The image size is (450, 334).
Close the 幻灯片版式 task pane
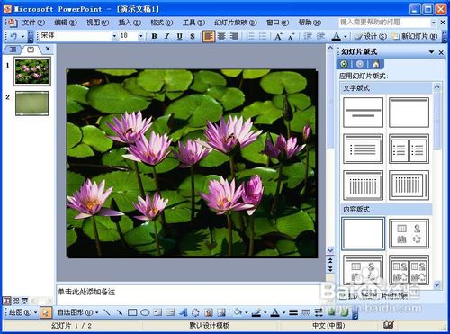441,52
